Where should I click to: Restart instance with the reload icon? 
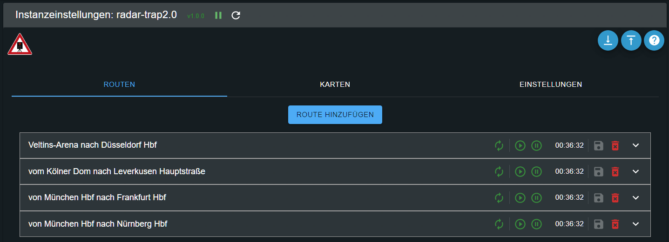pyautogui.click(x=236, y=15)
